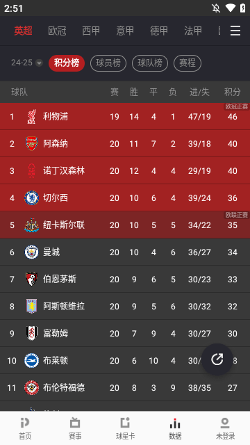Show the 球员榜 player rankings

click(108, 63)
